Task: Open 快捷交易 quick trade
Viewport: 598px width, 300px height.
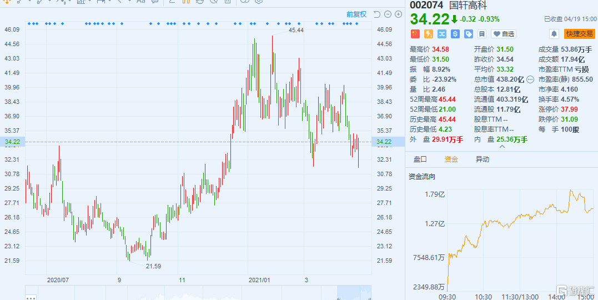Action: click(579, 34)
